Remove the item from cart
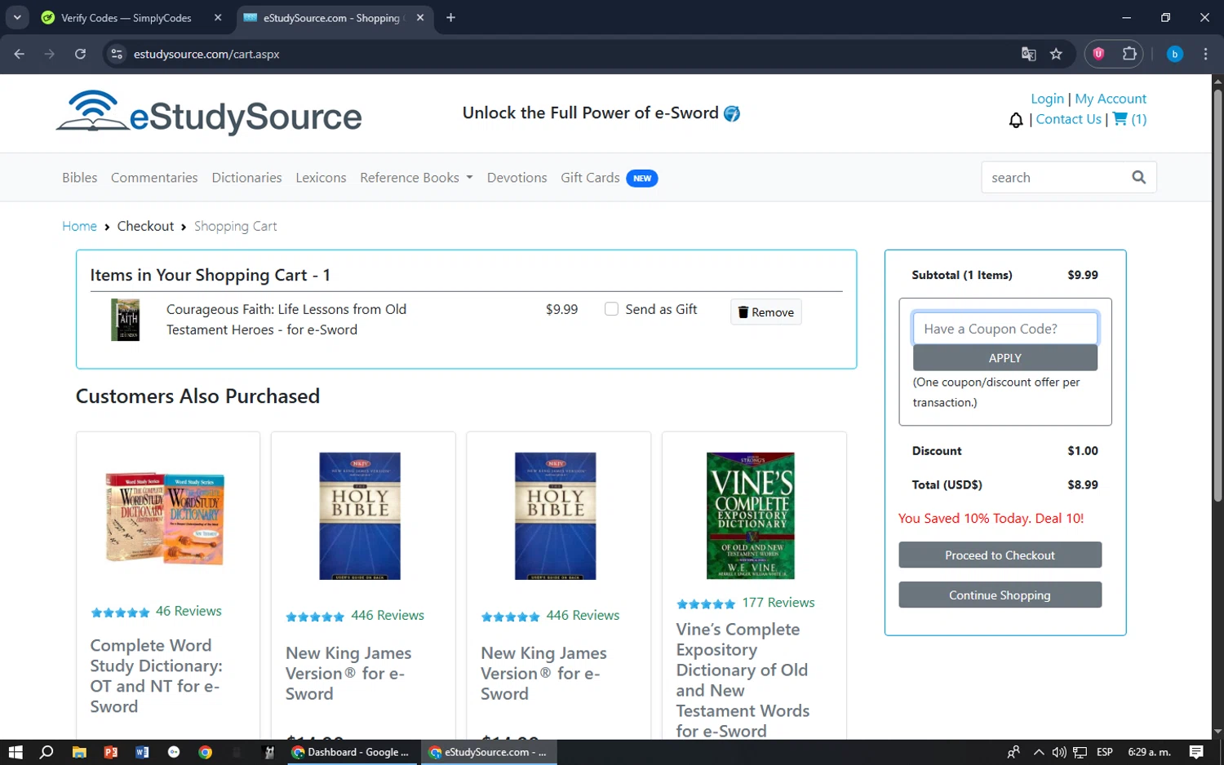Image resolution: width=1224 pixels, height=765 pixels. (765, 312)
